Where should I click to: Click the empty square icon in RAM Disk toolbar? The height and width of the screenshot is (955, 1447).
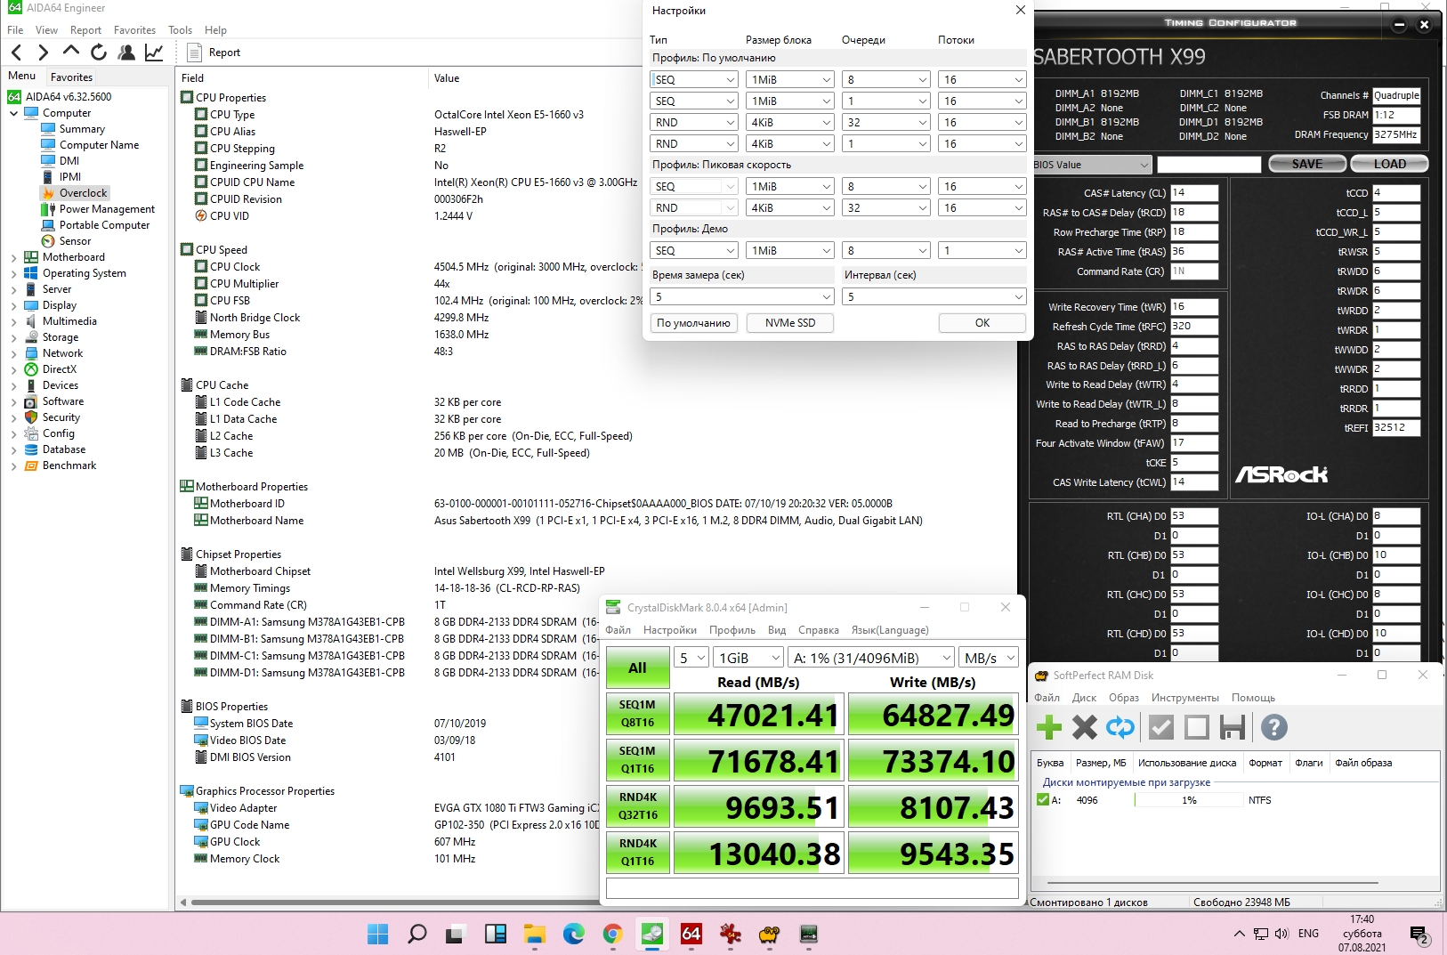click(x=1197, y=728)
